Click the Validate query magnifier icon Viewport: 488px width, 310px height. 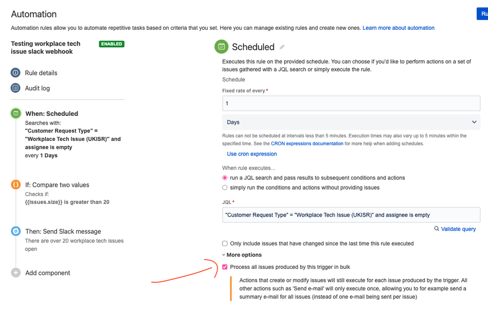click(x=437, y=229)
